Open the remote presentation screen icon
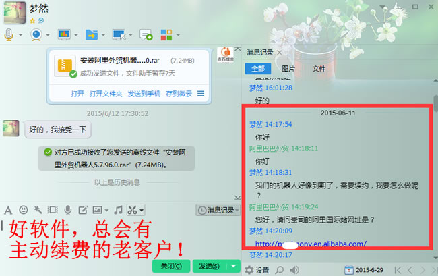The height and width of the screenshot is (276, 438). (64, 34)
